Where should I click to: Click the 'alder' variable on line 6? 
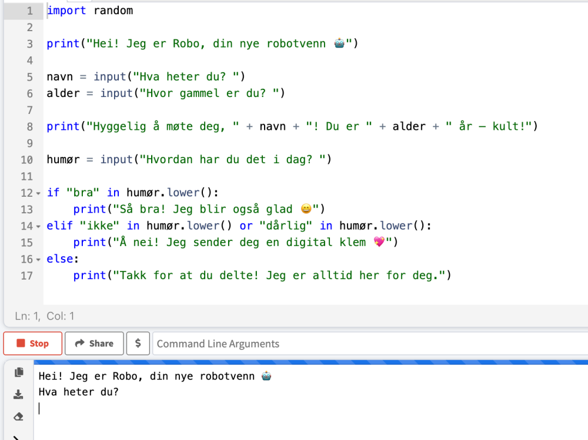(x=63, y=93)
